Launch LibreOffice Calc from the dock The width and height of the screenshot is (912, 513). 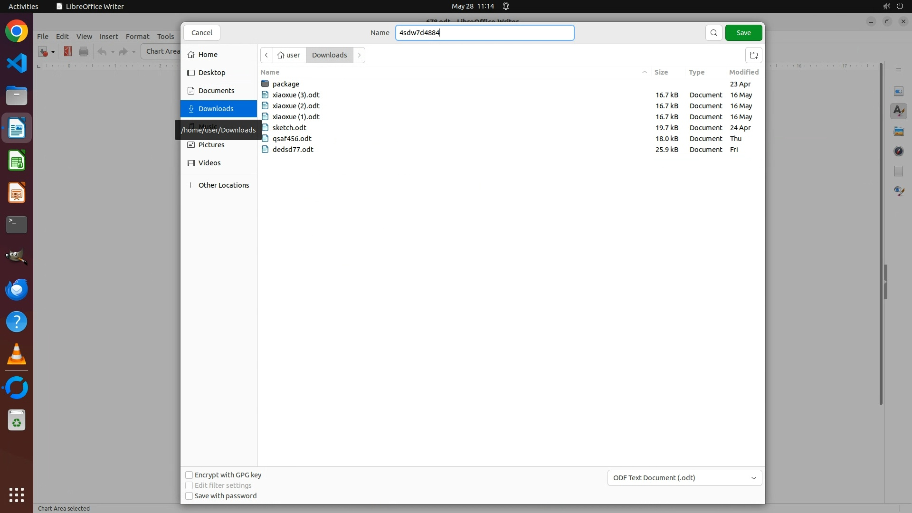pos(17,161)
